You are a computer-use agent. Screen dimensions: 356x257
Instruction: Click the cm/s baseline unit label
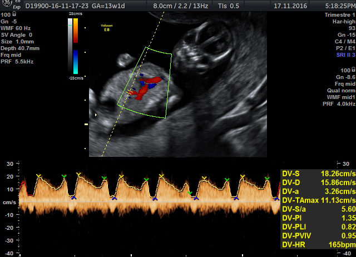click(x=9, y=202)
